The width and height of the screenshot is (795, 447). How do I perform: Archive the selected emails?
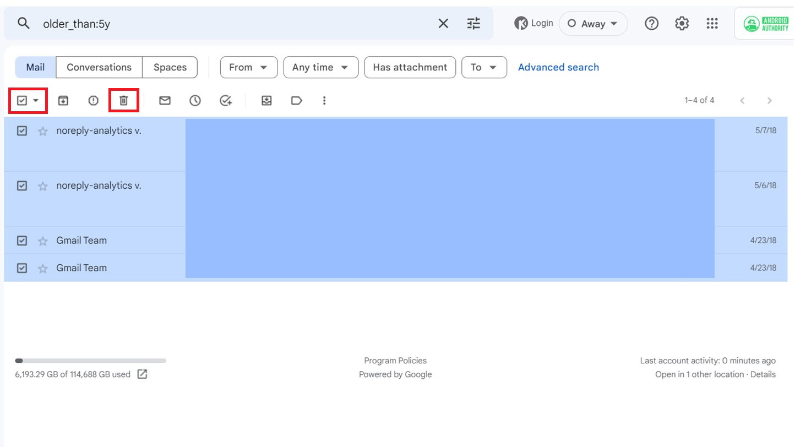coord(63,100)
